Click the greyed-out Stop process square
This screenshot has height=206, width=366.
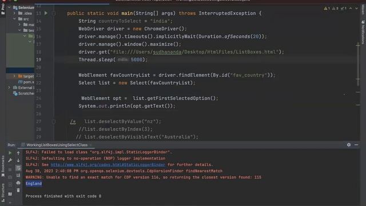(10, 169)
